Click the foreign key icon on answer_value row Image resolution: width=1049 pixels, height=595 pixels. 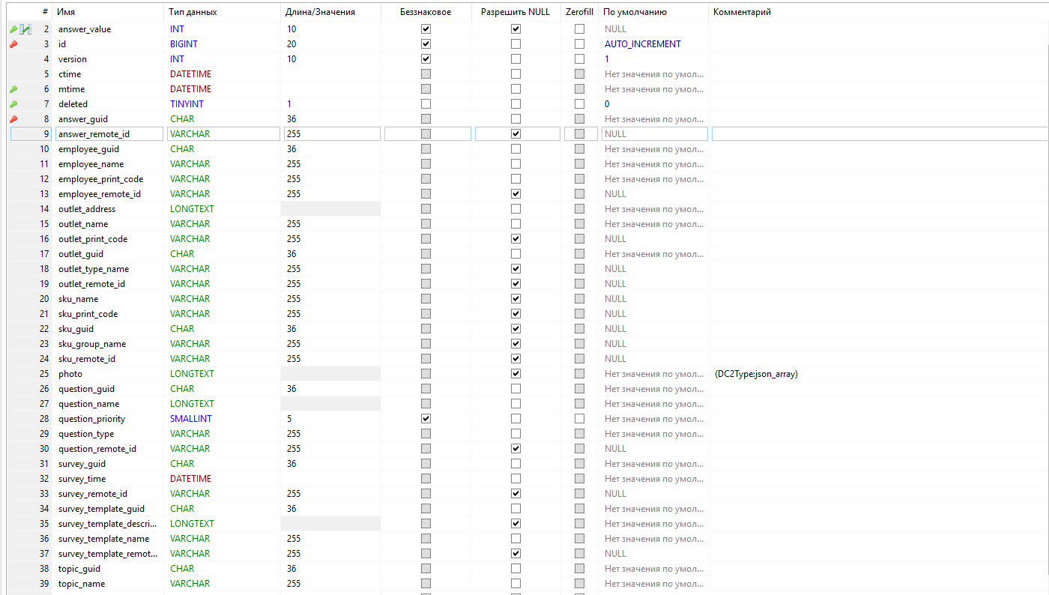pos(25,29)
